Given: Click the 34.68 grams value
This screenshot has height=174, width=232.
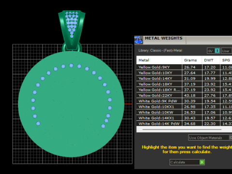Looking at the screenshot, I should pos(189,124).
